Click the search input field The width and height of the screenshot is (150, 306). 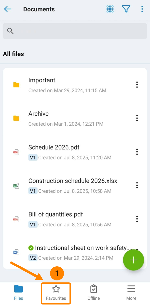(75, 31)
